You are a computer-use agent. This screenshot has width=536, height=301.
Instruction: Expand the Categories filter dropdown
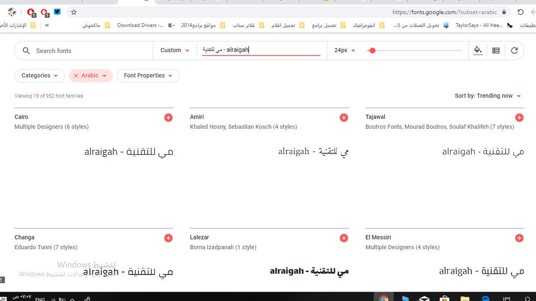(x=40, y=76)
